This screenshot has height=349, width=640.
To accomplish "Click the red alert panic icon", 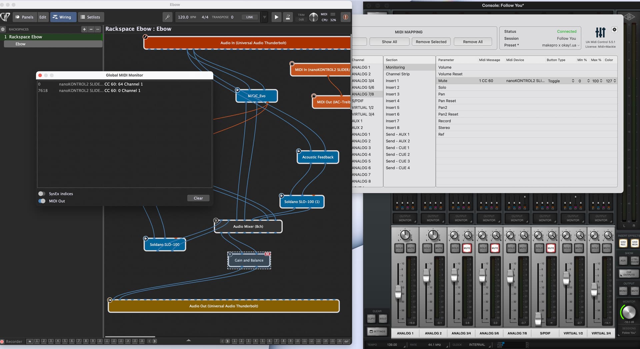I will [x=345, y=17].
